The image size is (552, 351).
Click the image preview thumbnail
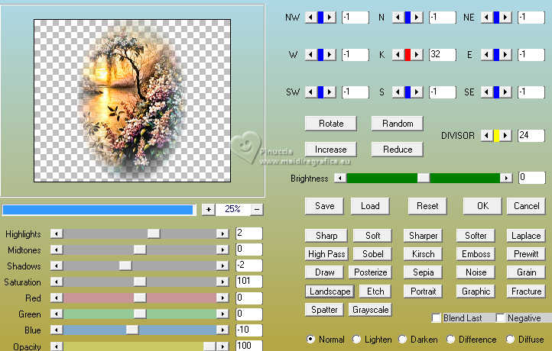tap(132, 101)
